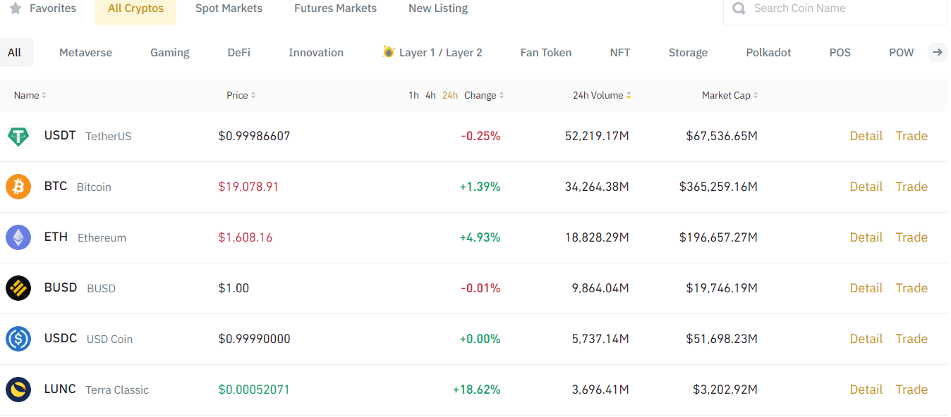Sort coins by Market Cap

coord(729,96)
